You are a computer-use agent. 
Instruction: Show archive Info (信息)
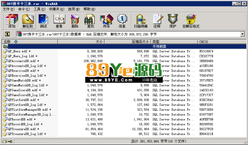tap(122, 21)
